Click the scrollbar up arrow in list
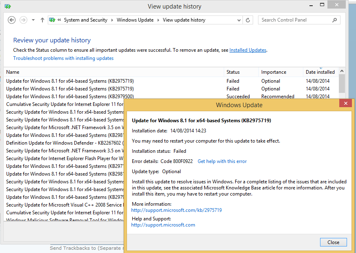356x253 pixels. pos(342,71)
